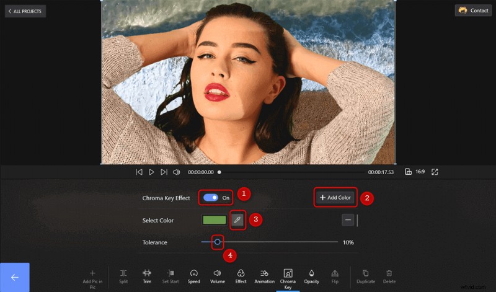The width and height of the screenshot is (496, 292).
Task: Delete the selected clip
Action: (x=389, y=277)
